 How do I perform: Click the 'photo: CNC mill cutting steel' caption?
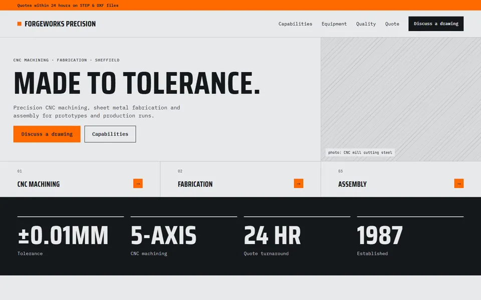pos(360,152)
